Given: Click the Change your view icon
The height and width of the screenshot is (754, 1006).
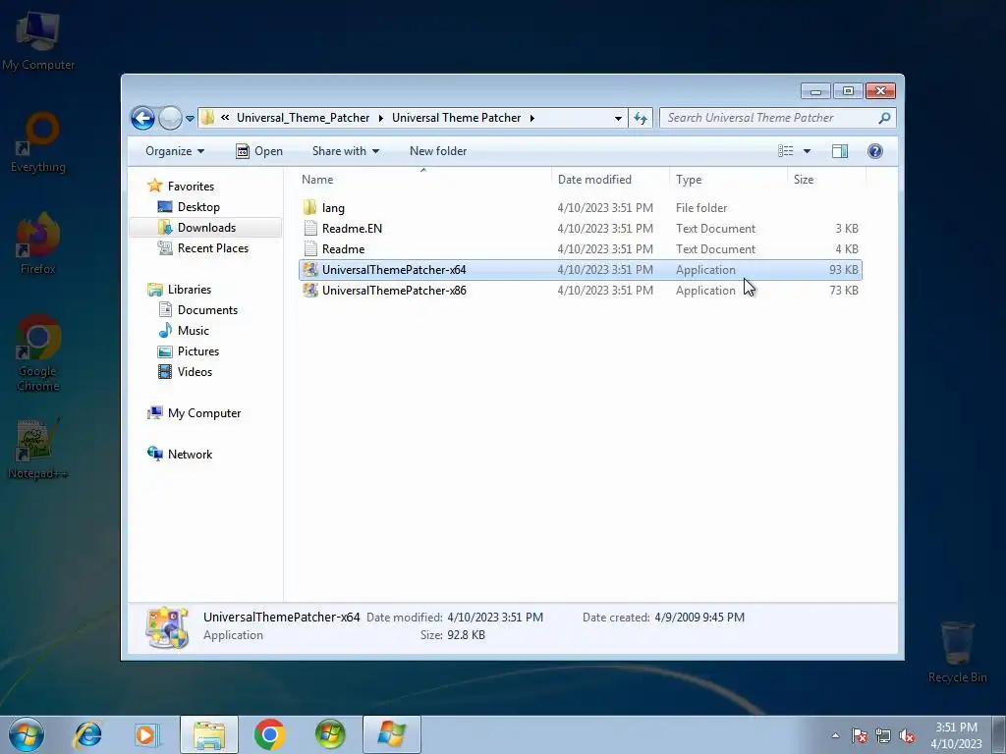Looking at the screenshot, I should click(786, 151).
